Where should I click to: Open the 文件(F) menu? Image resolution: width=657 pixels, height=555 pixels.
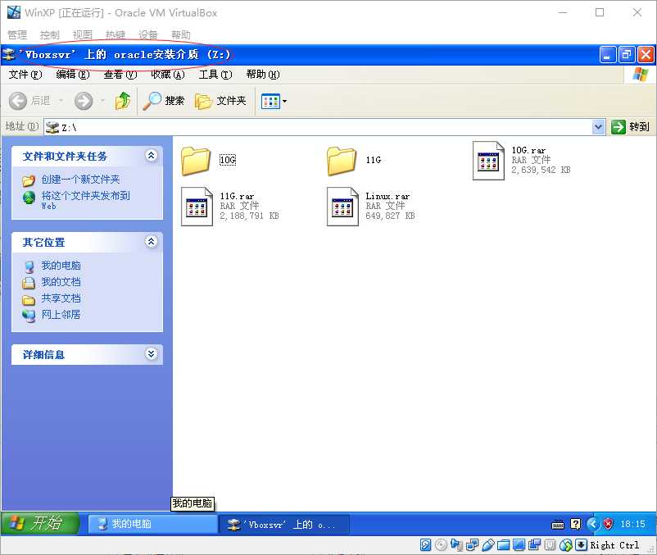click(x=25, y=75)
